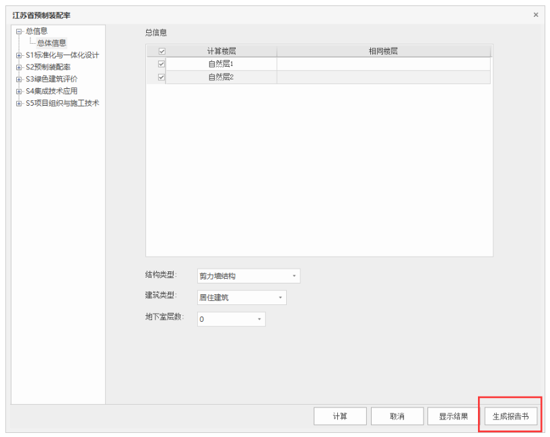550x437 pixels.
Task: Toggle the select-all checkbox in table header
Action: [x=162, y=51]
